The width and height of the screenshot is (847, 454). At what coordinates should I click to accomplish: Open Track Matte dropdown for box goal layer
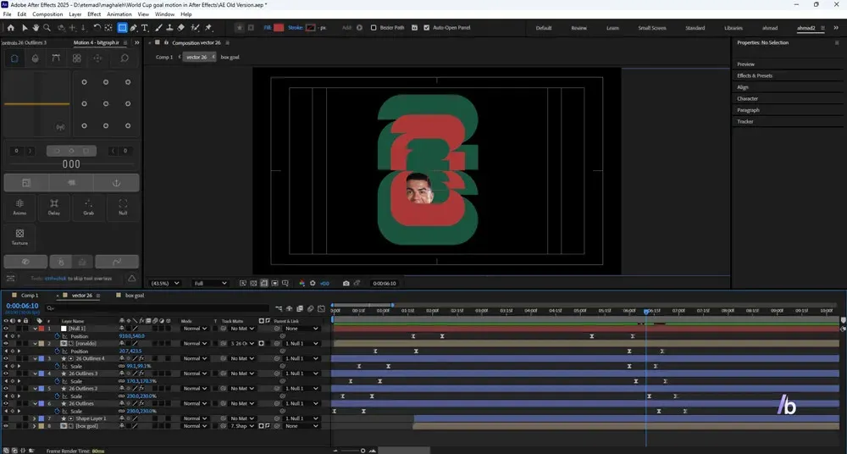pyautogui.click(x=242, y=426)
